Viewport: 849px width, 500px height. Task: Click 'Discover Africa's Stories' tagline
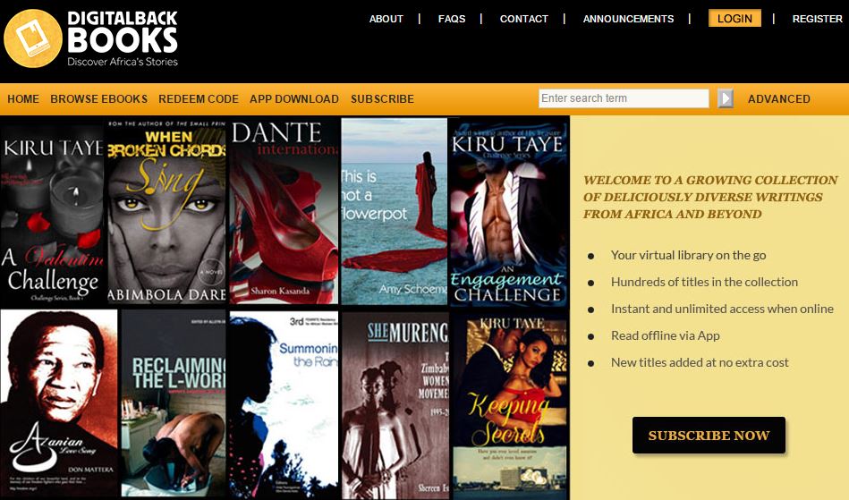tap(123, 62)
